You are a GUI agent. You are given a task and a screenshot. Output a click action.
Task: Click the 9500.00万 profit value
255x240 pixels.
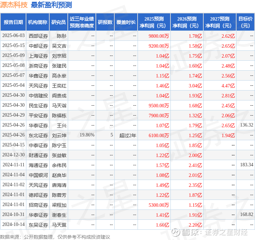pos(159,106)
